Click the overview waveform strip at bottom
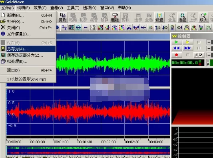The height and width of the screenshot is (158, 213). click(88, 150)
